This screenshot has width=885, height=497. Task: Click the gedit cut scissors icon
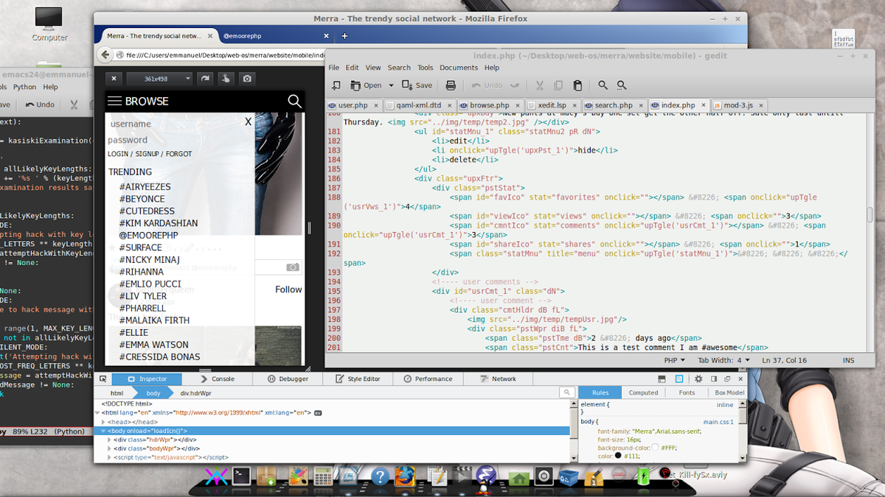539,85
